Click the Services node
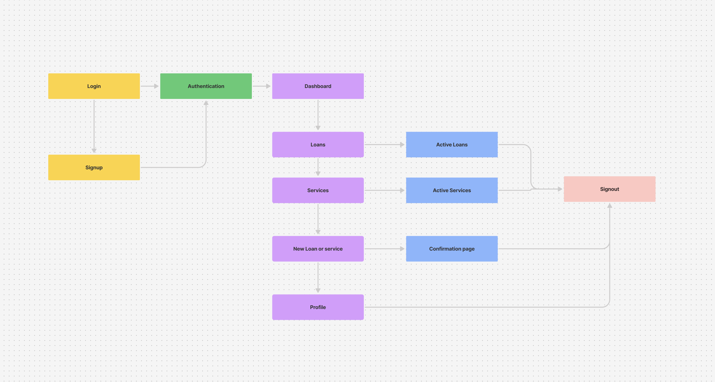Viewport: 715px width, 382px height. 318,190
